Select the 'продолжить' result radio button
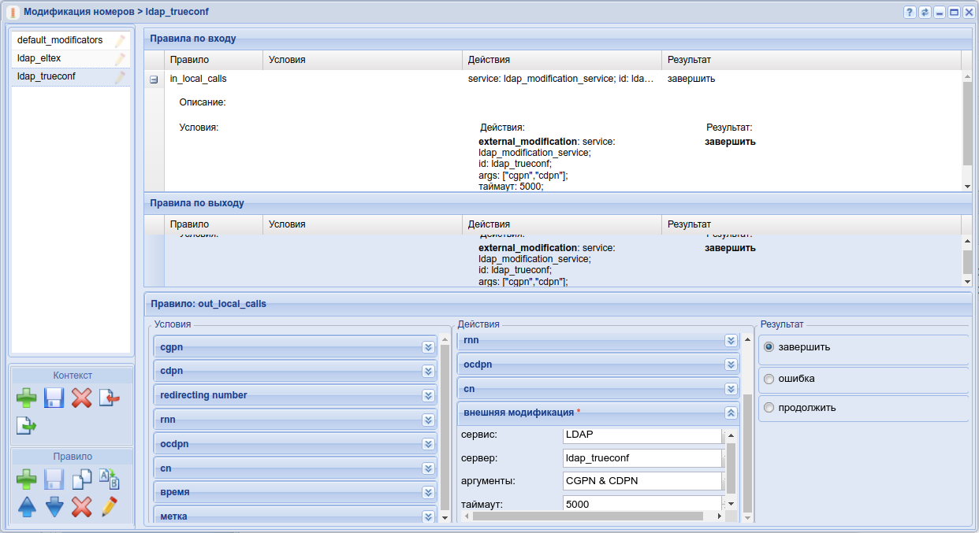This screenshot has width=979, height=533. click(x=769, y=408)
